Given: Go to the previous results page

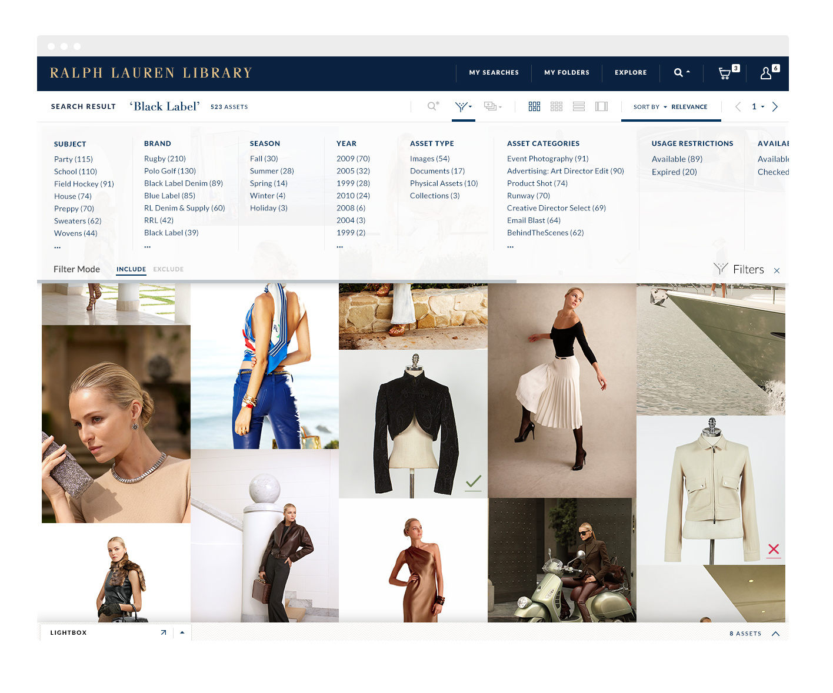Looking at the screenshot, I should tap(738, 106).
